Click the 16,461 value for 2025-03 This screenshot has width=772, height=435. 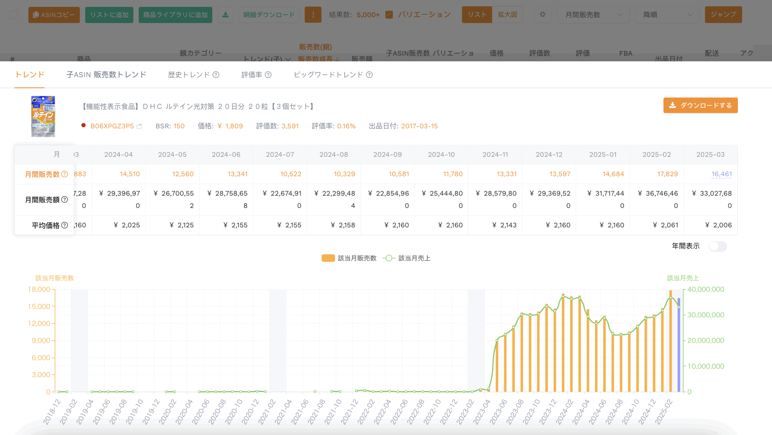coord(722,174)
